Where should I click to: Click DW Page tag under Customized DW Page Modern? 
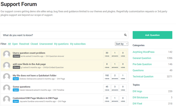pyautogui.click(x=62, y=101)
